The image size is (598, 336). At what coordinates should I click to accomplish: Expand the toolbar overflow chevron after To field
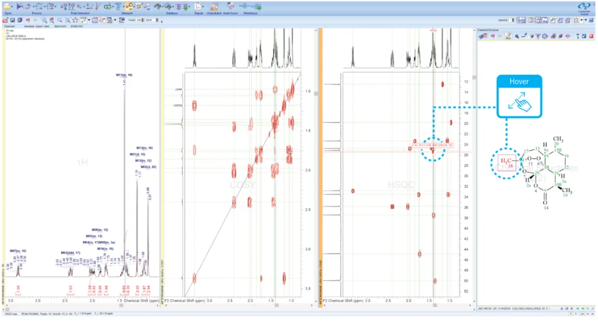click(162, 21)
